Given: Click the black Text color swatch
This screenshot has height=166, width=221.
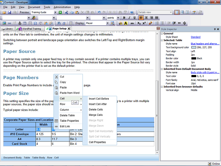Looking at the screenshot, I should coord(194,76).
